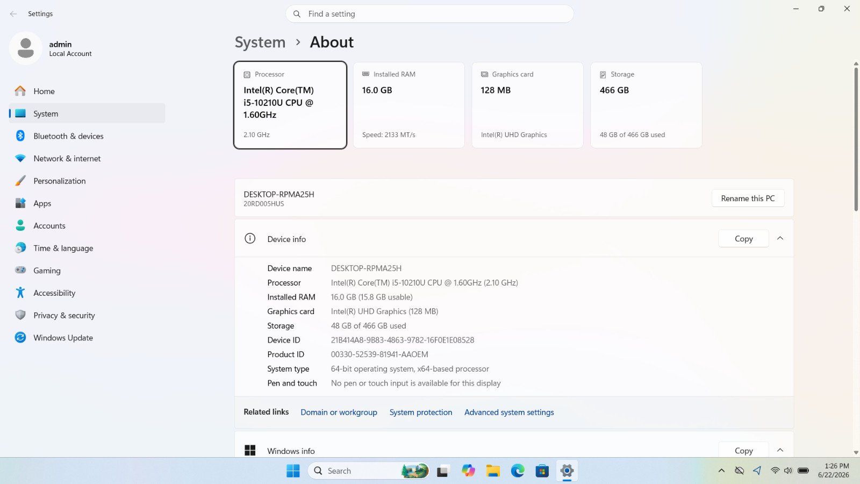Go to Personalization settings
The image size is (860, 484).
[87, 181]
